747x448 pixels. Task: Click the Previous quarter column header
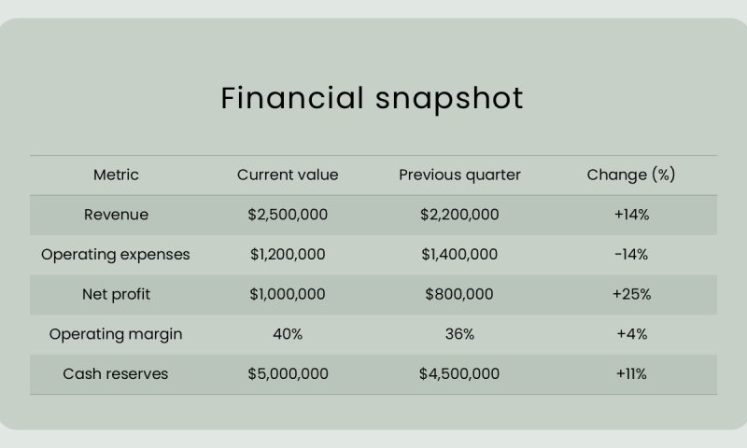click(459, 175)
